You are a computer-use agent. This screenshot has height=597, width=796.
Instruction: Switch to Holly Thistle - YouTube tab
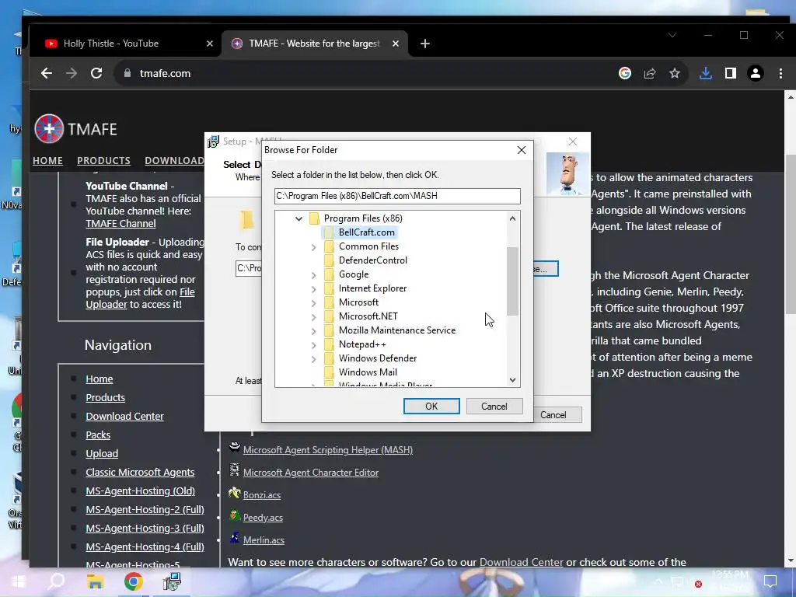click(x=125, y=44)
